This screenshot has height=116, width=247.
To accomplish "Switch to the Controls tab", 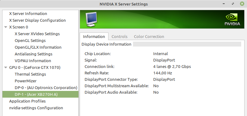I will click(x=120, y=36).
